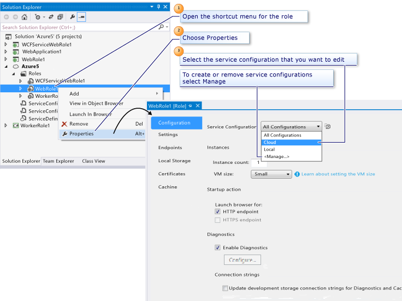Viewport: 402px width, 301px height.
Task: Open Learn about setting the VM size link
Action: [x=338, y=174]
